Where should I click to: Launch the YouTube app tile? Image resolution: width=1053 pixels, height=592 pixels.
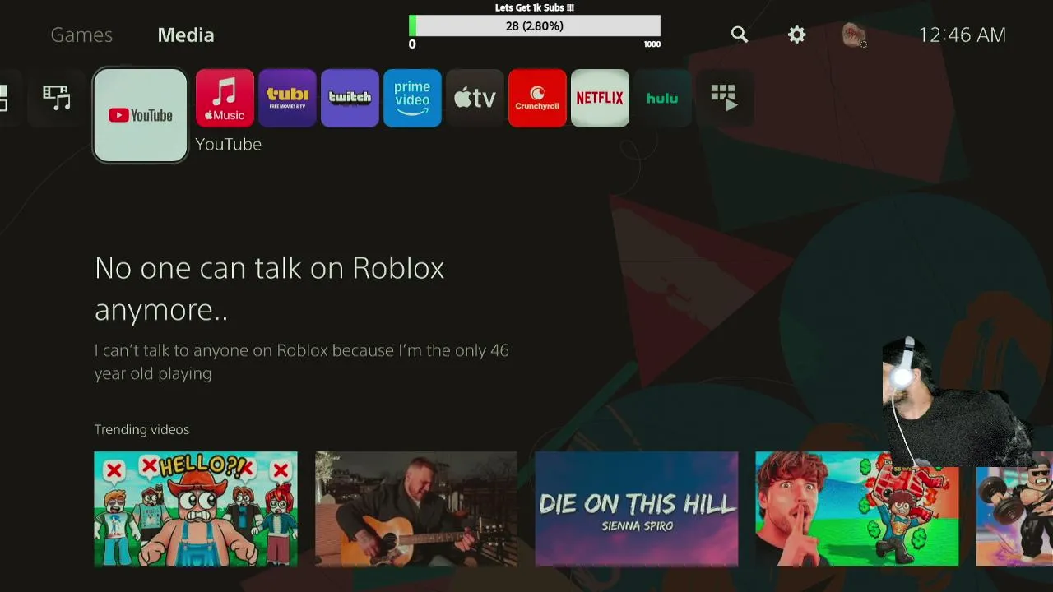pos(141,115)
